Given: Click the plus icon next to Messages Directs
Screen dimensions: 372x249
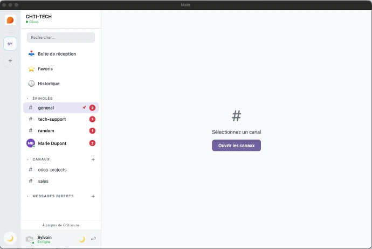Looking at the screenshot, I should [93, 196].
